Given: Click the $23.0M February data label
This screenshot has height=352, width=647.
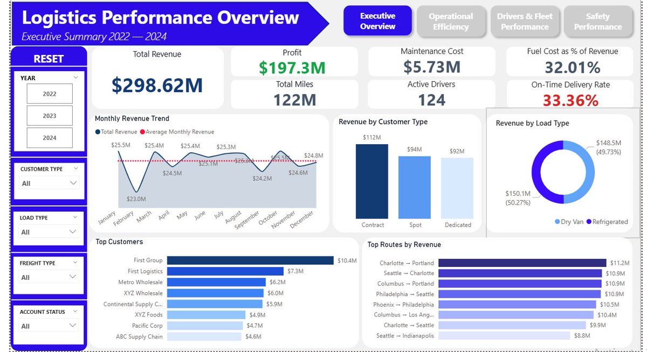Looking at the screenshot, I should (136, 199).
